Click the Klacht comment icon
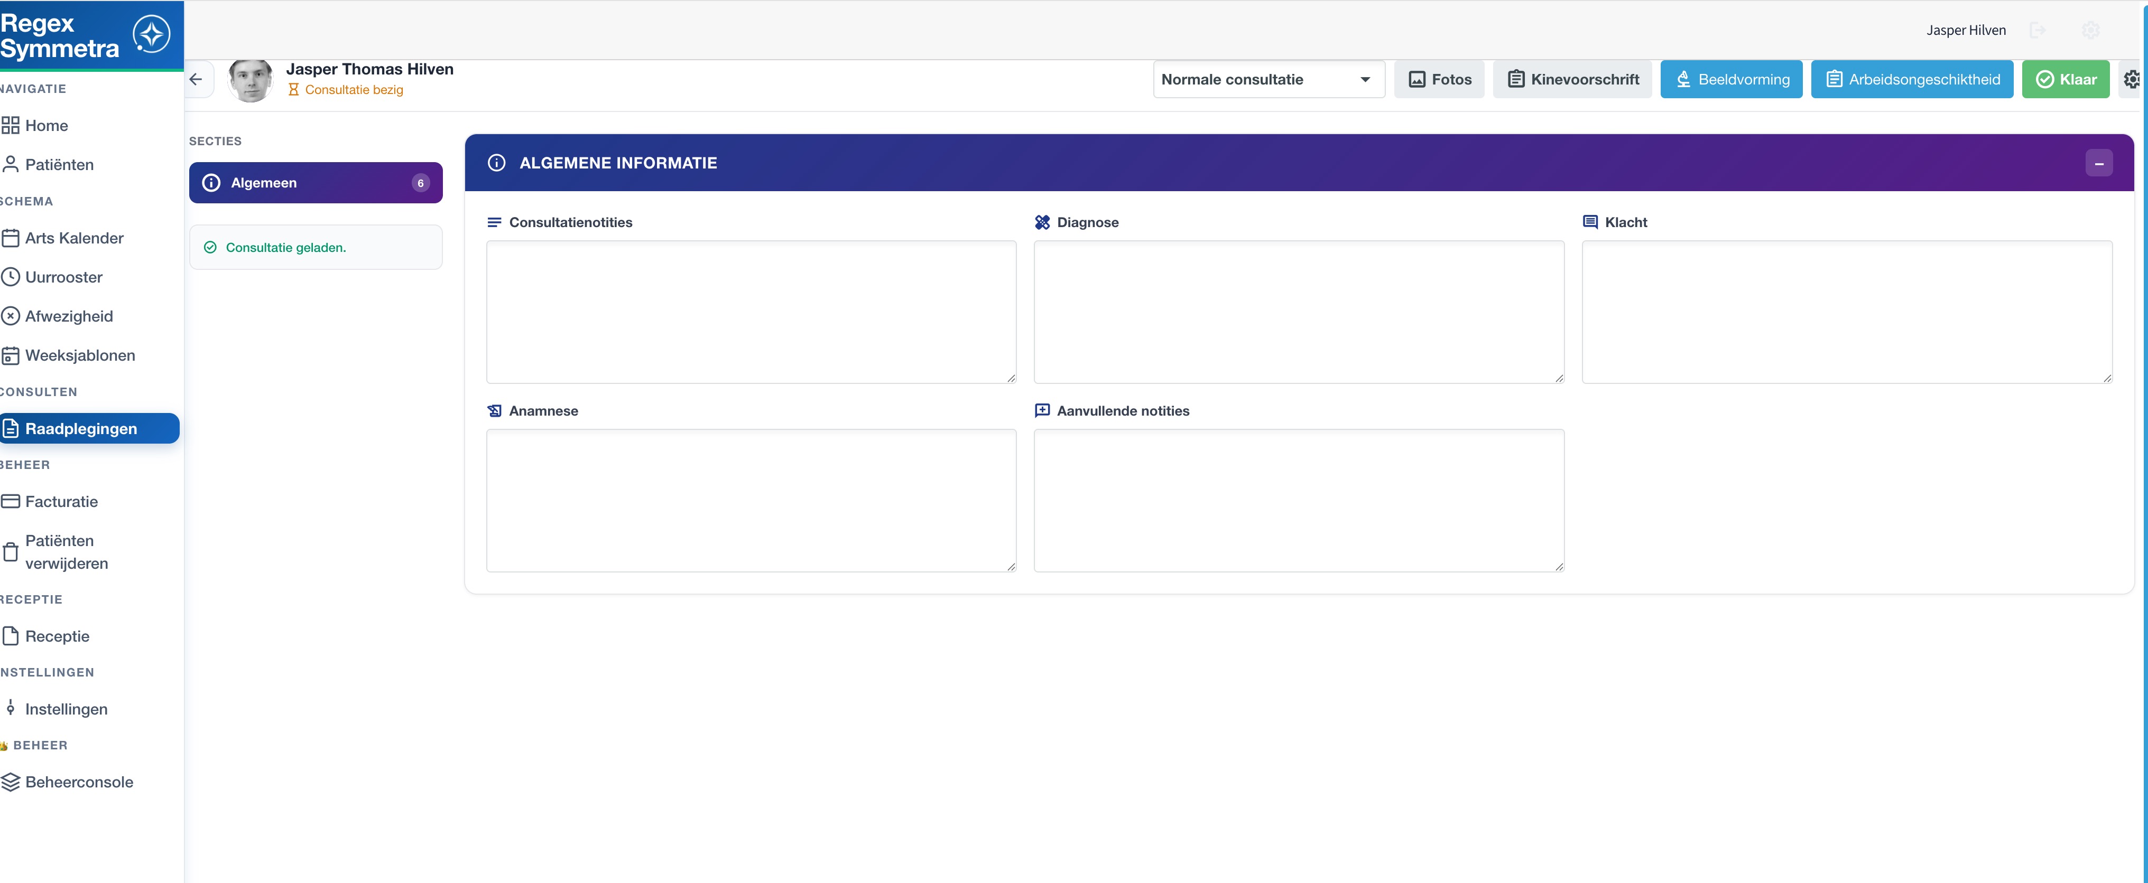Image resolution: width=2148 pixels, height=883 pixels. (x=1590, y=222)
